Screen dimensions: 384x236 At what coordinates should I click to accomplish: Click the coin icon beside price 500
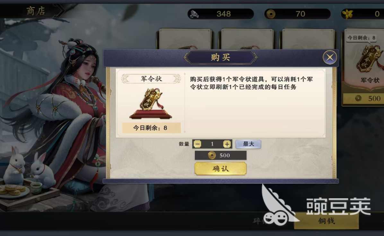212,155
